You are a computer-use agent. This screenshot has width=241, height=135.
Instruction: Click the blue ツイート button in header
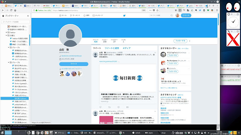(x=186, y=15)
